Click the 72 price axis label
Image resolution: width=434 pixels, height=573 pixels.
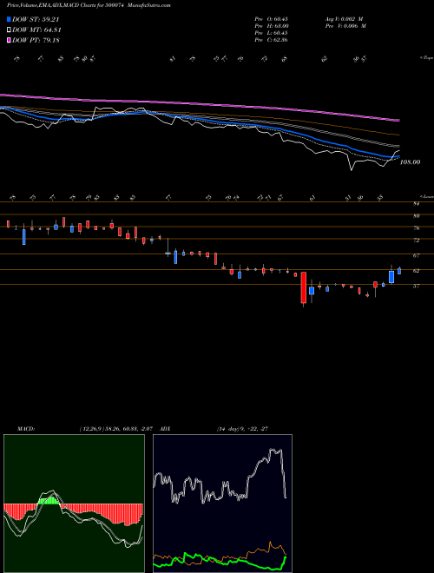pos(416,240)
